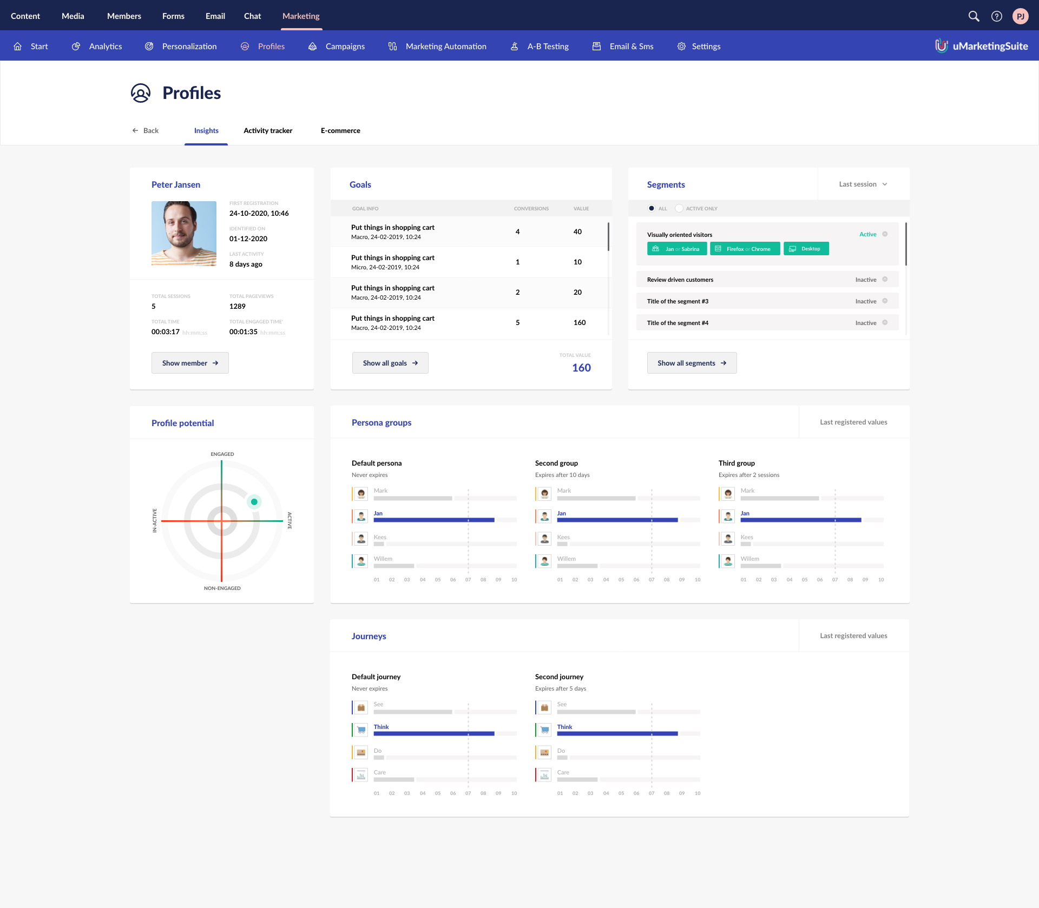Open the help question mark icon
The width and height of the screenshot is (1039, 908).
pyautogui.click(x=996, y=16)
